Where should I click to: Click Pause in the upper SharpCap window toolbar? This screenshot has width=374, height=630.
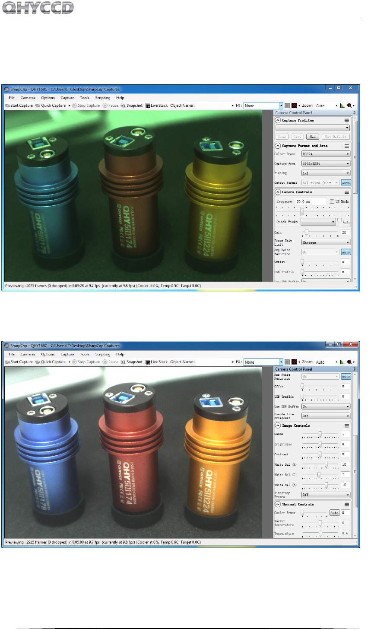pyautogui.click(x=111, y=106)
